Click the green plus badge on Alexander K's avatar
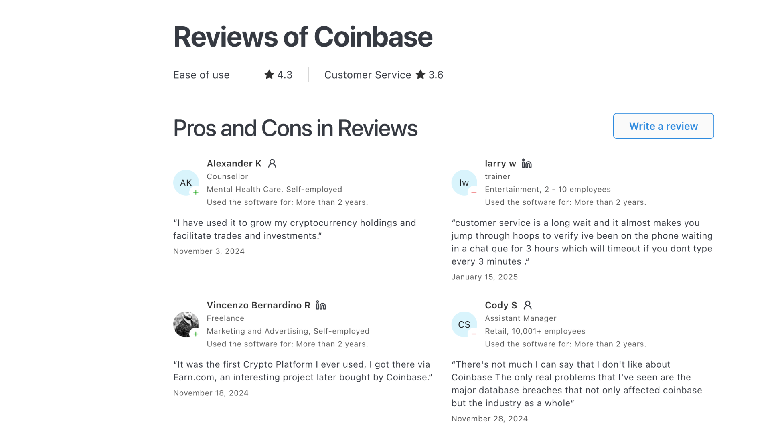Screen dimensions: 770x433 (x=196, y=192)
